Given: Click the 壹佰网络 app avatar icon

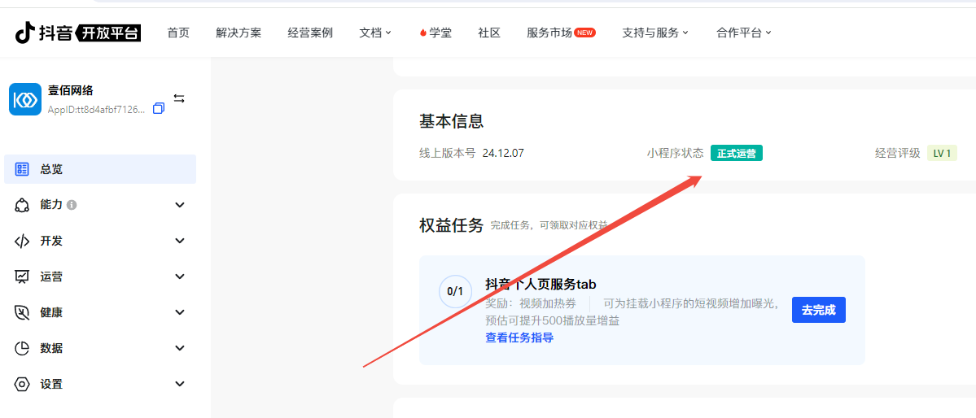Looking at the screenshot, I should tap(25, 99).
